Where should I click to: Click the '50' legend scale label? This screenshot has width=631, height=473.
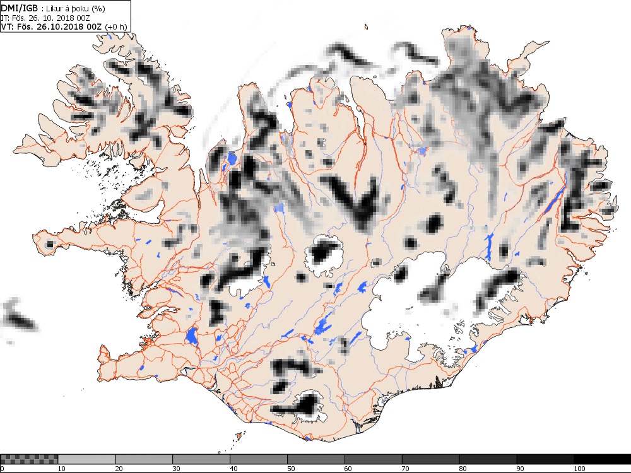pos(291,469)
